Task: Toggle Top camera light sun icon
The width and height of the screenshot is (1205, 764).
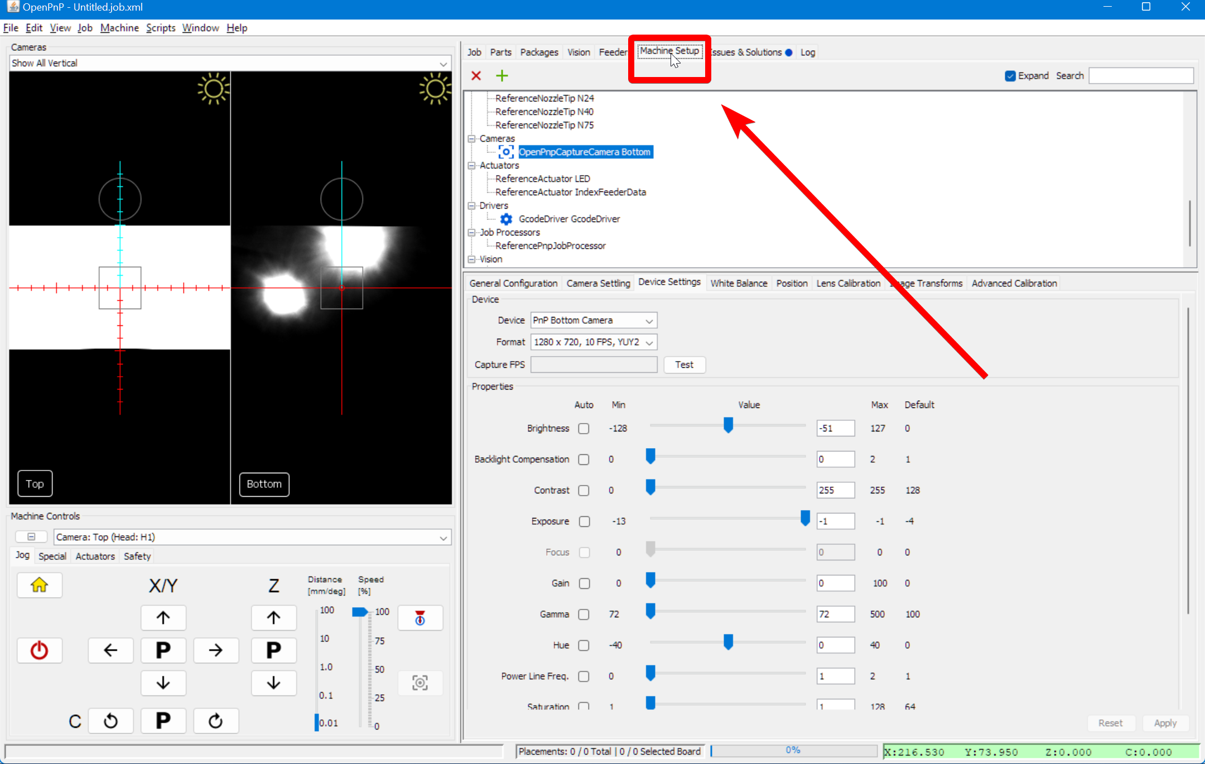Action: pos(213,88)
